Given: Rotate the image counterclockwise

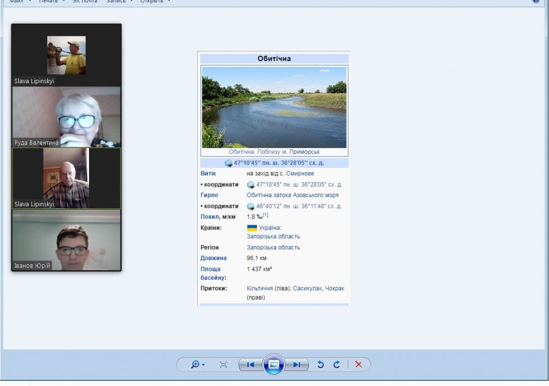Looking at the screenshot, I should pyautogui.click(x=321, y=365).
